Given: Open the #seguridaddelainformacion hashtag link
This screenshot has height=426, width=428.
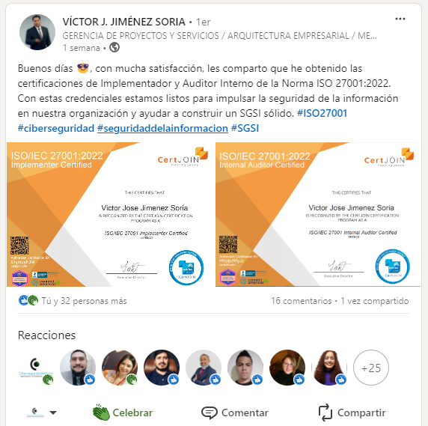Looking at the screenshot, I should (x=162, y=128).
